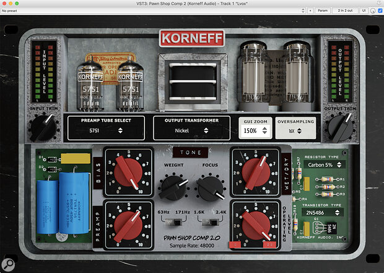Viewport: 384px width, 273px height.
Task: Click the Pawn Shop Comp 2.0 title
Action: point(192,238)
